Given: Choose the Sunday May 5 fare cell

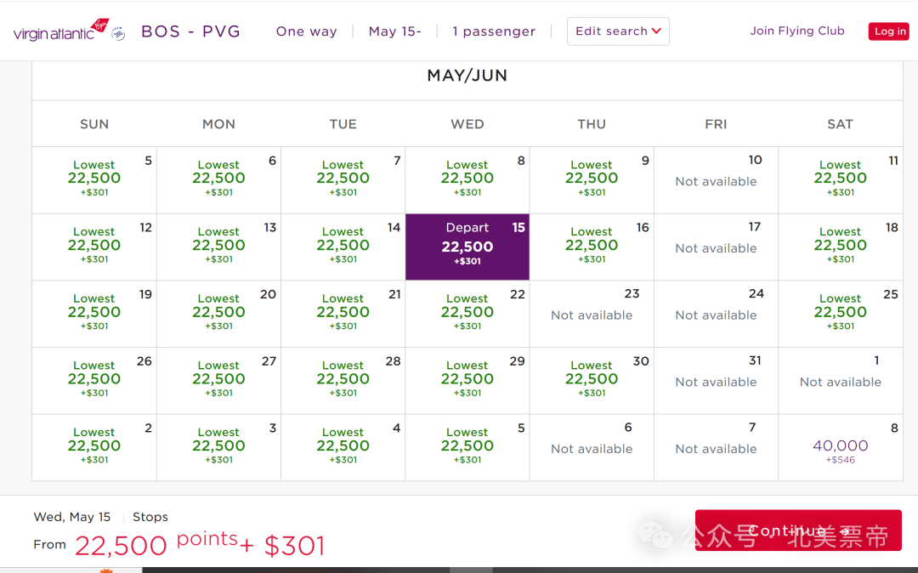Looking at the screenshot, I should 94,179.
